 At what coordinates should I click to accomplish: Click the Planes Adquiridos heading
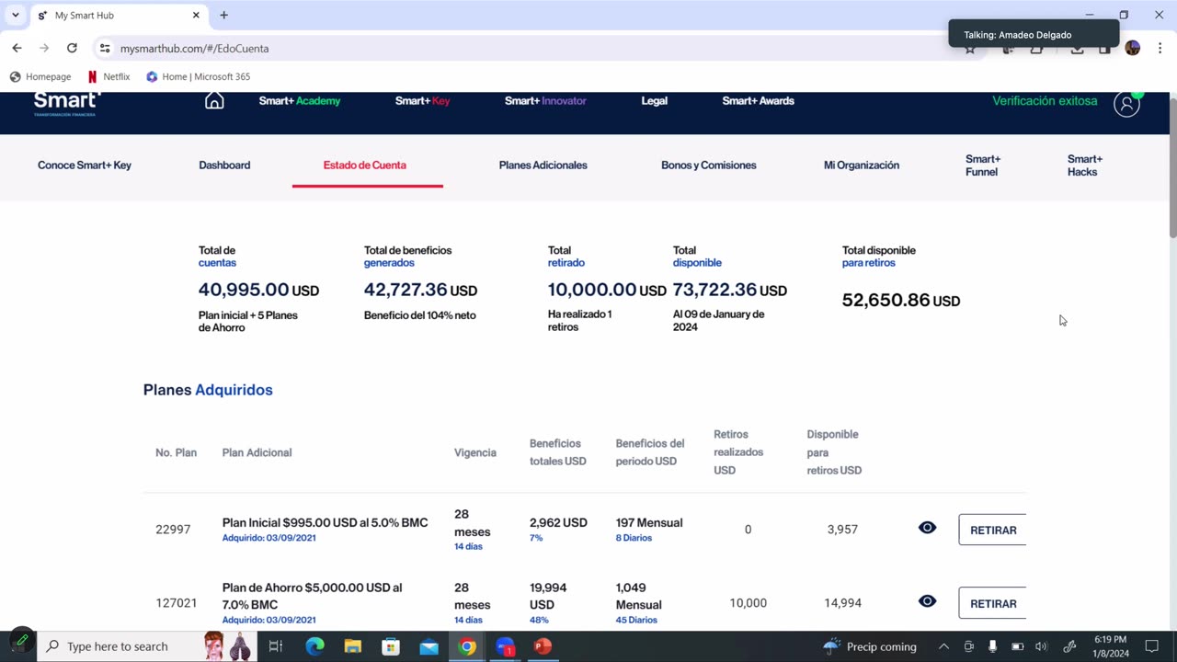[208, 390]
